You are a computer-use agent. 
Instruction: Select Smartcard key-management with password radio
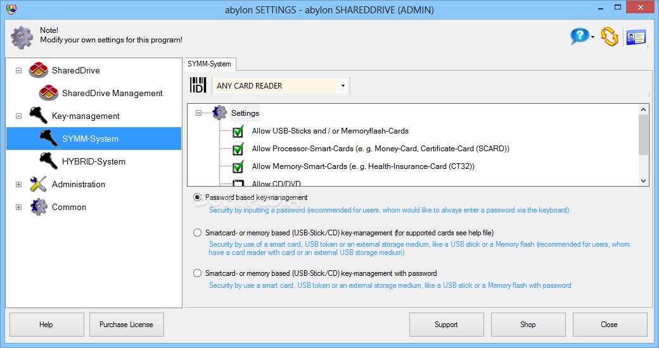point(197,273)
